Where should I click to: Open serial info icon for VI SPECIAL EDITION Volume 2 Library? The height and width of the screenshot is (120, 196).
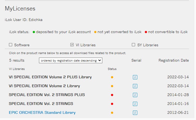point(135,86)
